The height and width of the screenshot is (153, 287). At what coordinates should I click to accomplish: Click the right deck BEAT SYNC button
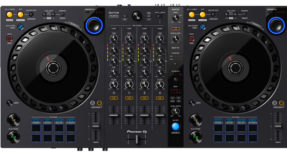point(275,103)
